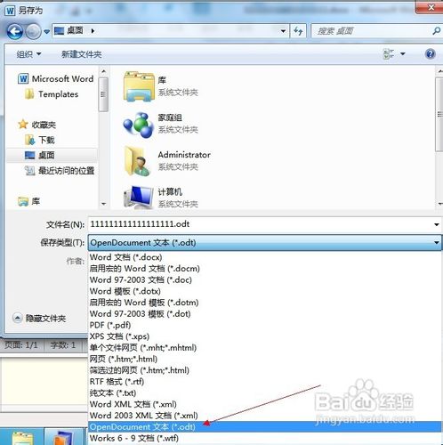The width and height of the screenshot is (443, 445).
Task: Select the 计算机 computer icon
Action: click(139, 197)
